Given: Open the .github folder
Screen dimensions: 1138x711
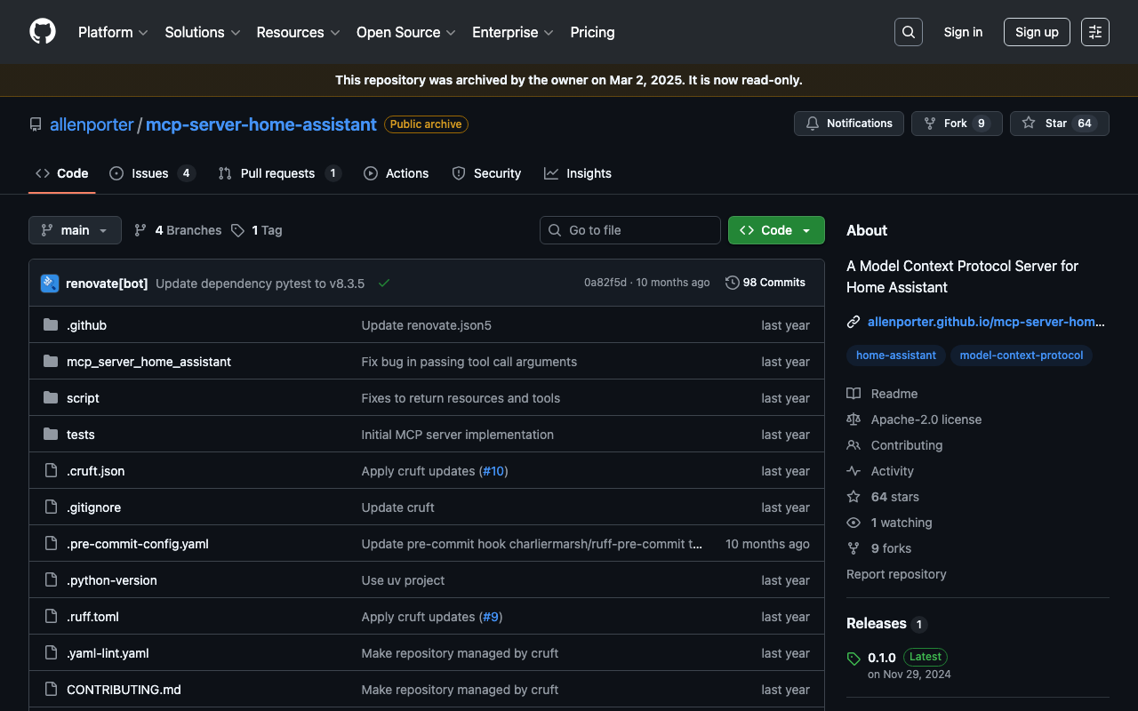Looking at the screenshot, I should [86, 325].
